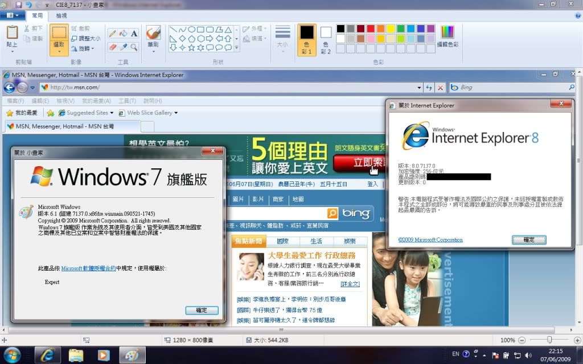Click the vertical scrollbar beside the canvas
Screen dimensions: 583x364
point(579,161)
